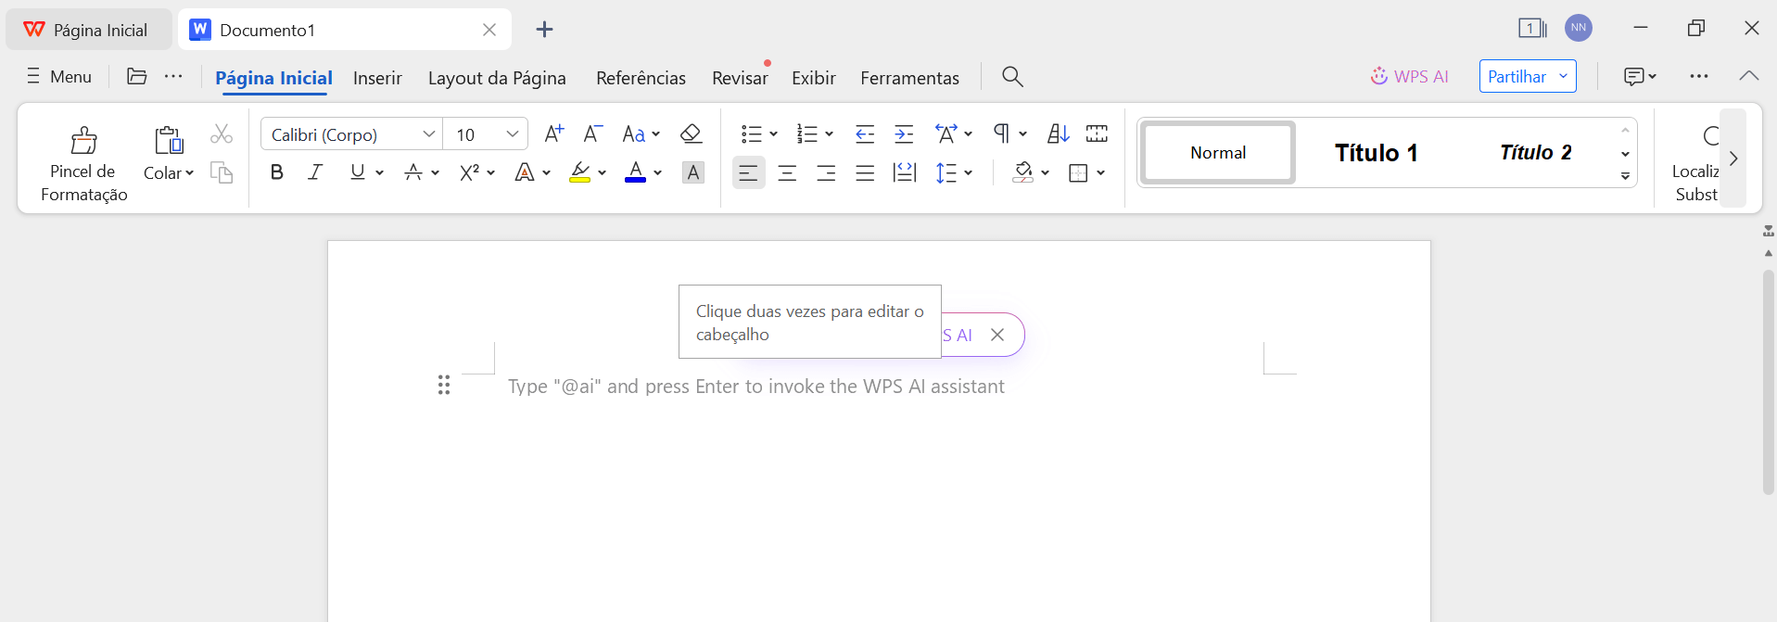Click the highlight color yellow marker
This screenshot has height=622, width=1777.
(x=580, y=172)
